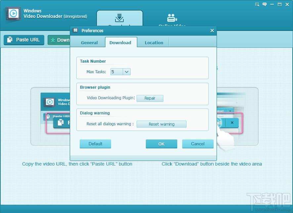Click the tutorial thumbnail's X button

click(x=232, y=123)
